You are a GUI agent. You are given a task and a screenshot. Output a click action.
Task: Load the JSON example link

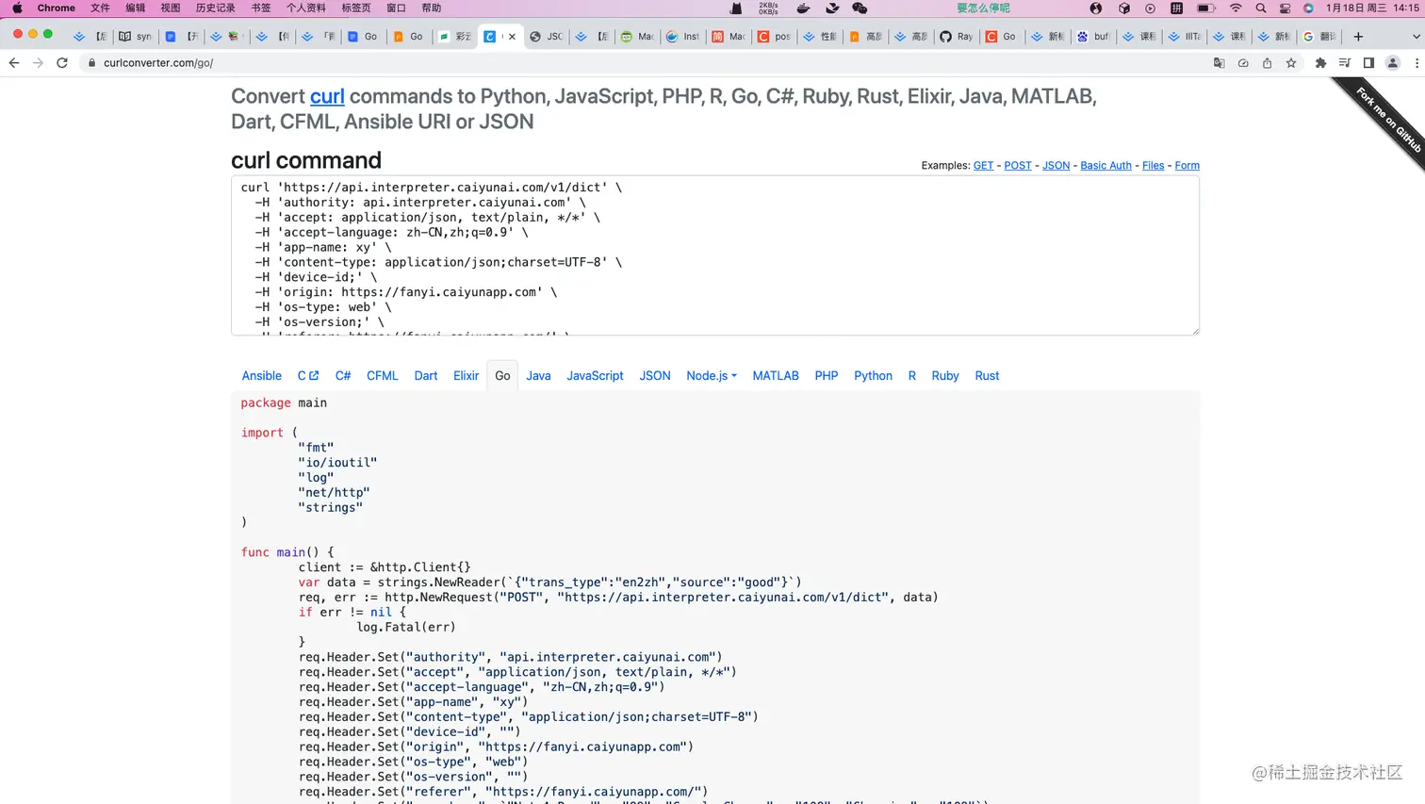point(1056,165)
